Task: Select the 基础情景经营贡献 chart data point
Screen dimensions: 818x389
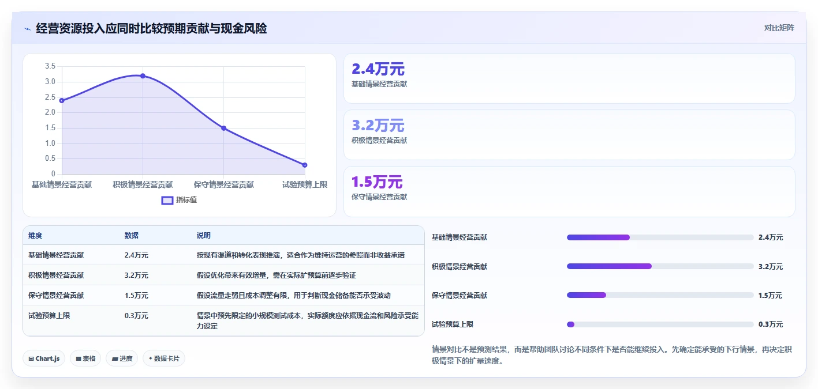Action: click(x=62, y=100)
